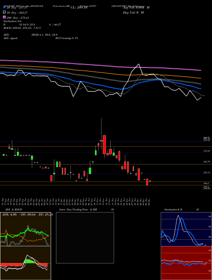Select the '200 Day - 273.41' legend text

pyautogui.click(x=18, y=18)
